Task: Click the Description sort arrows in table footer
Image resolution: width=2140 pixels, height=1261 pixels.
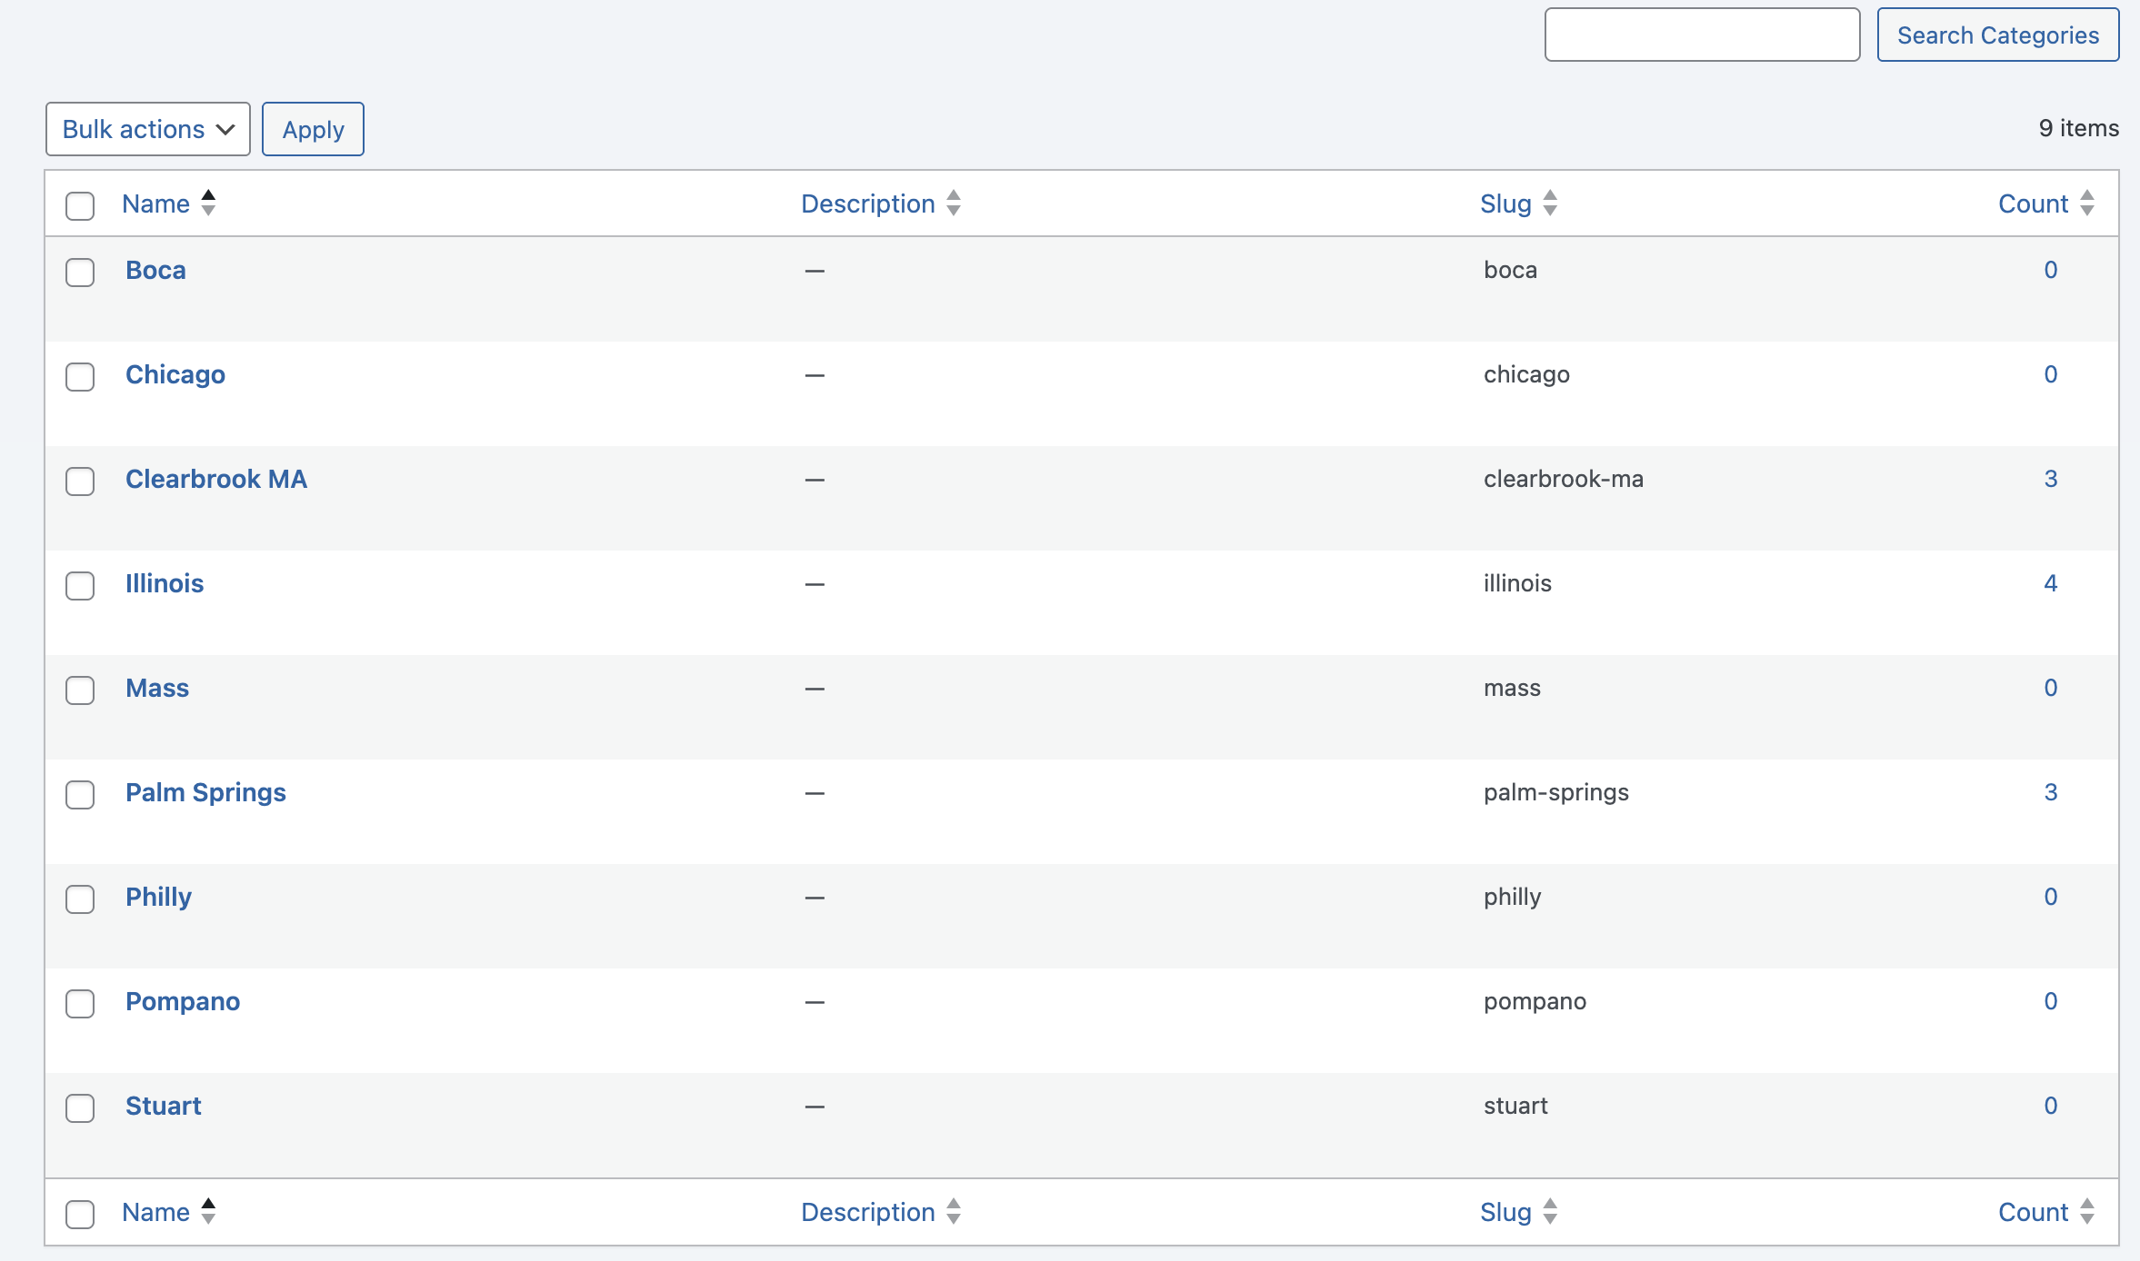Action: (953, 1212)
